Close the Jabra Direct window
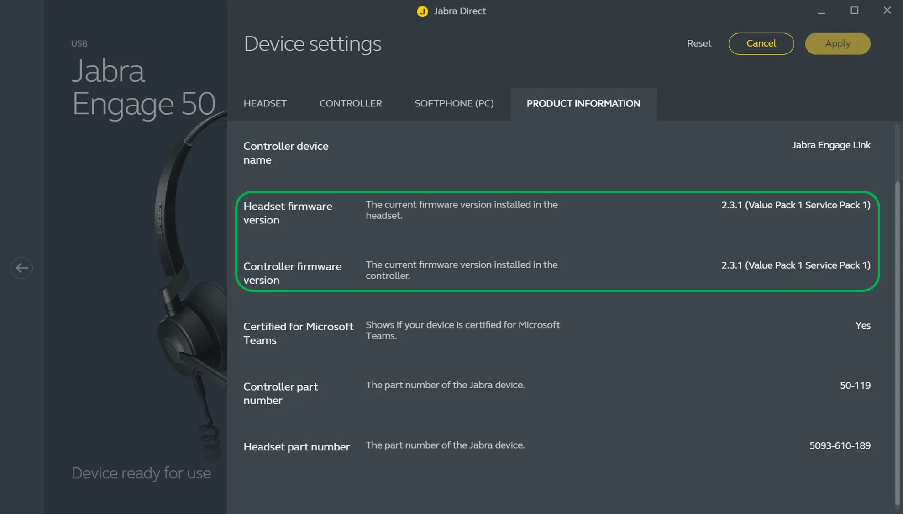The height and width of the screenshot is (514, 903). click(x=887, y=11)
